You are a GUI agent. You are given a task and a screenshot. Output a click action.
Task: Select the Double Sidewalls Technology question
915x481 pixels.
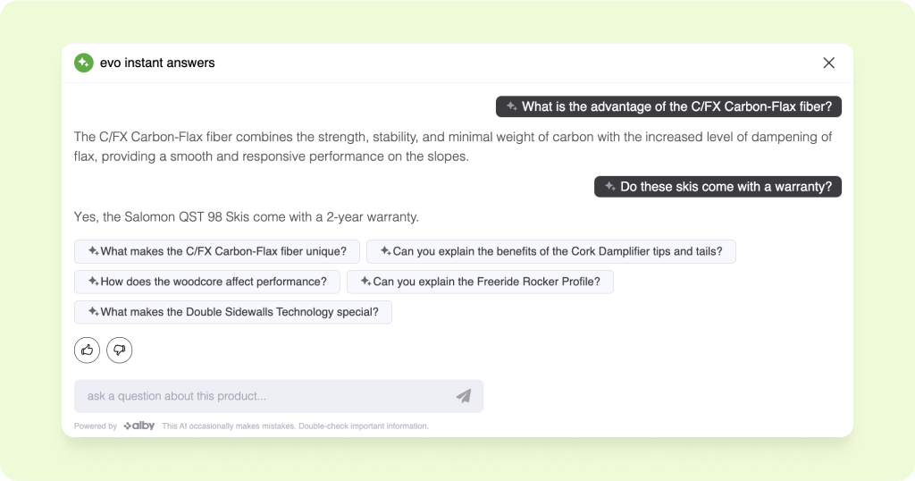tap(233, 312)
